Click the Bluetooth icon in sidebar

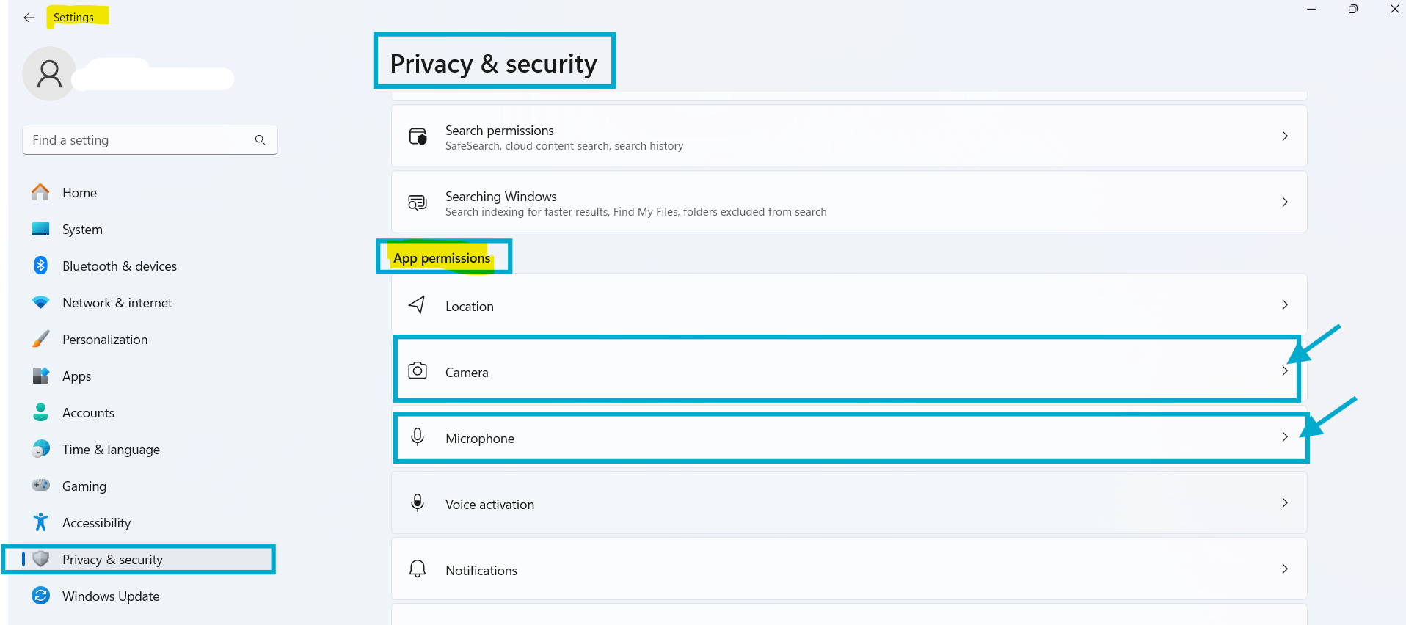(41, 266)
